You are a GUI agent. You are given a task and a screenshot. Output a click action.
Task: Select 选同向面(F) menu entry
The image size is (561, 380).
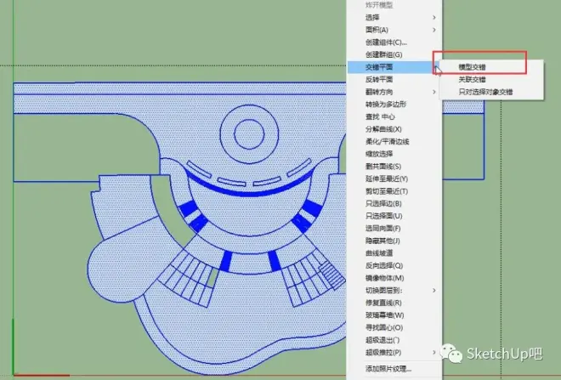(394, 229)
